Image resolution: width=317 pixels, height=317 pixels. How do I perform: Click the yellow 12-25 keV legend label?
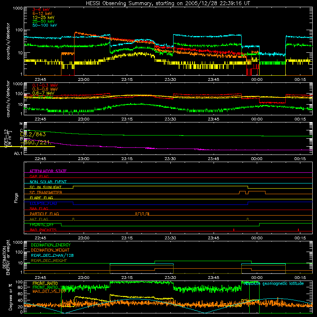(44, 17)
